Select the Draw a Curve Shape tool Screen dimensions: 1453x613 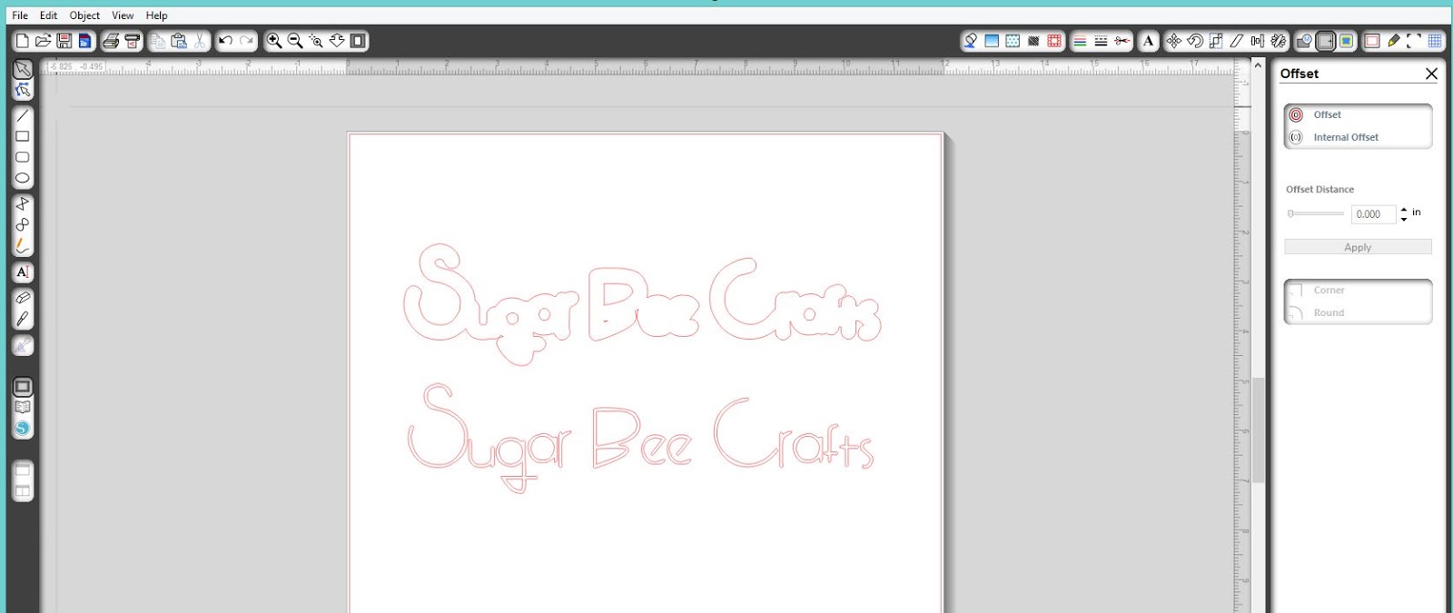tap(23, 224)
